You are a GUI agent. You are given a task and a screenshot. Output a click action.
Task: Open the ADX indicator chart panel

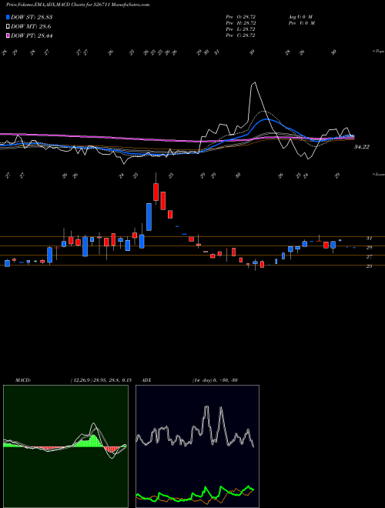(197, 446)
